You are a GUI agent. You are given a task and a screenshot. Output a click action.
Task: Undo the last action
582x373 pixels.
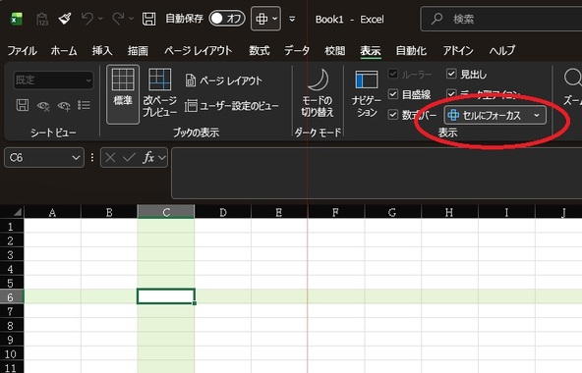click(87, 19)
